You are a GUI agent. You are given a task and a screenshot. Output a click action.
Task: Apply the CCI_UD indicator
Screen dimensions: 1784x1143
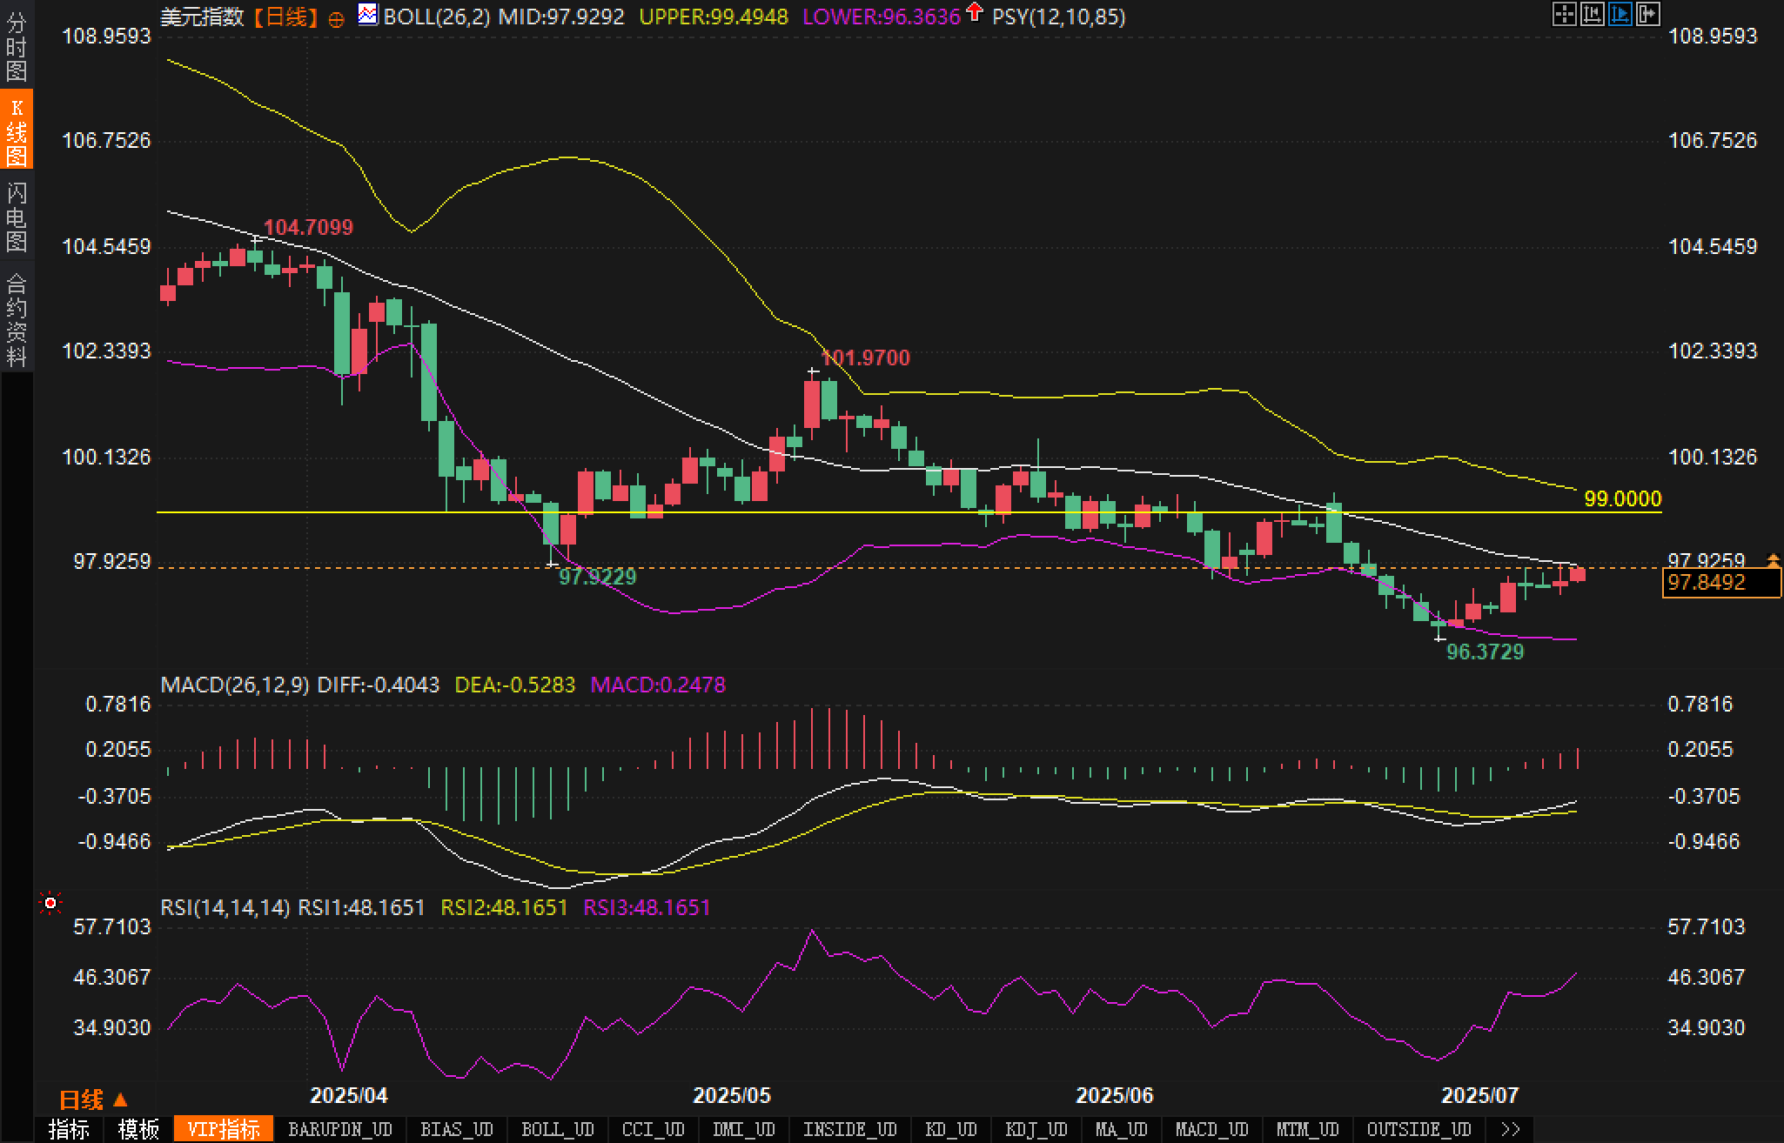click(x=653, y=1129)
